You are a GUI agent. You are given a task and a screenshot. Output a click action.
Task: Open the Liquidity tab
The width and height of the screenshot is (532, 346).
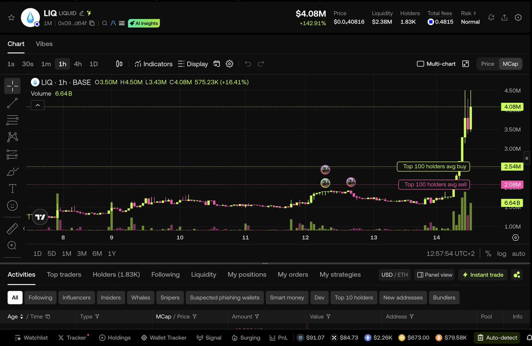coord(203,275)
